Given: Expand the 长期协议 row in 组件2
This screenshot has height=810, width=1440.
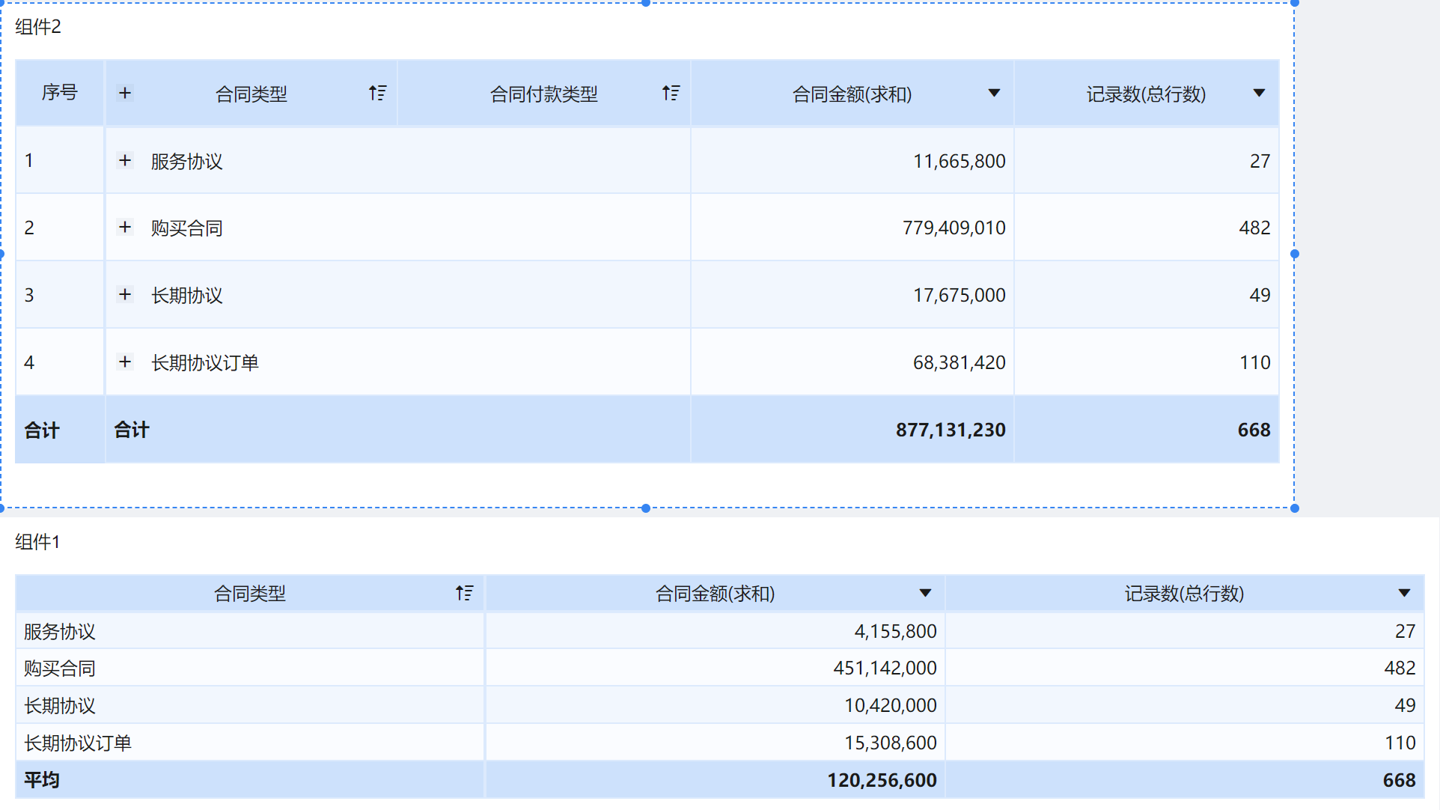Looking at the screenshot, I should coord(125,294).
